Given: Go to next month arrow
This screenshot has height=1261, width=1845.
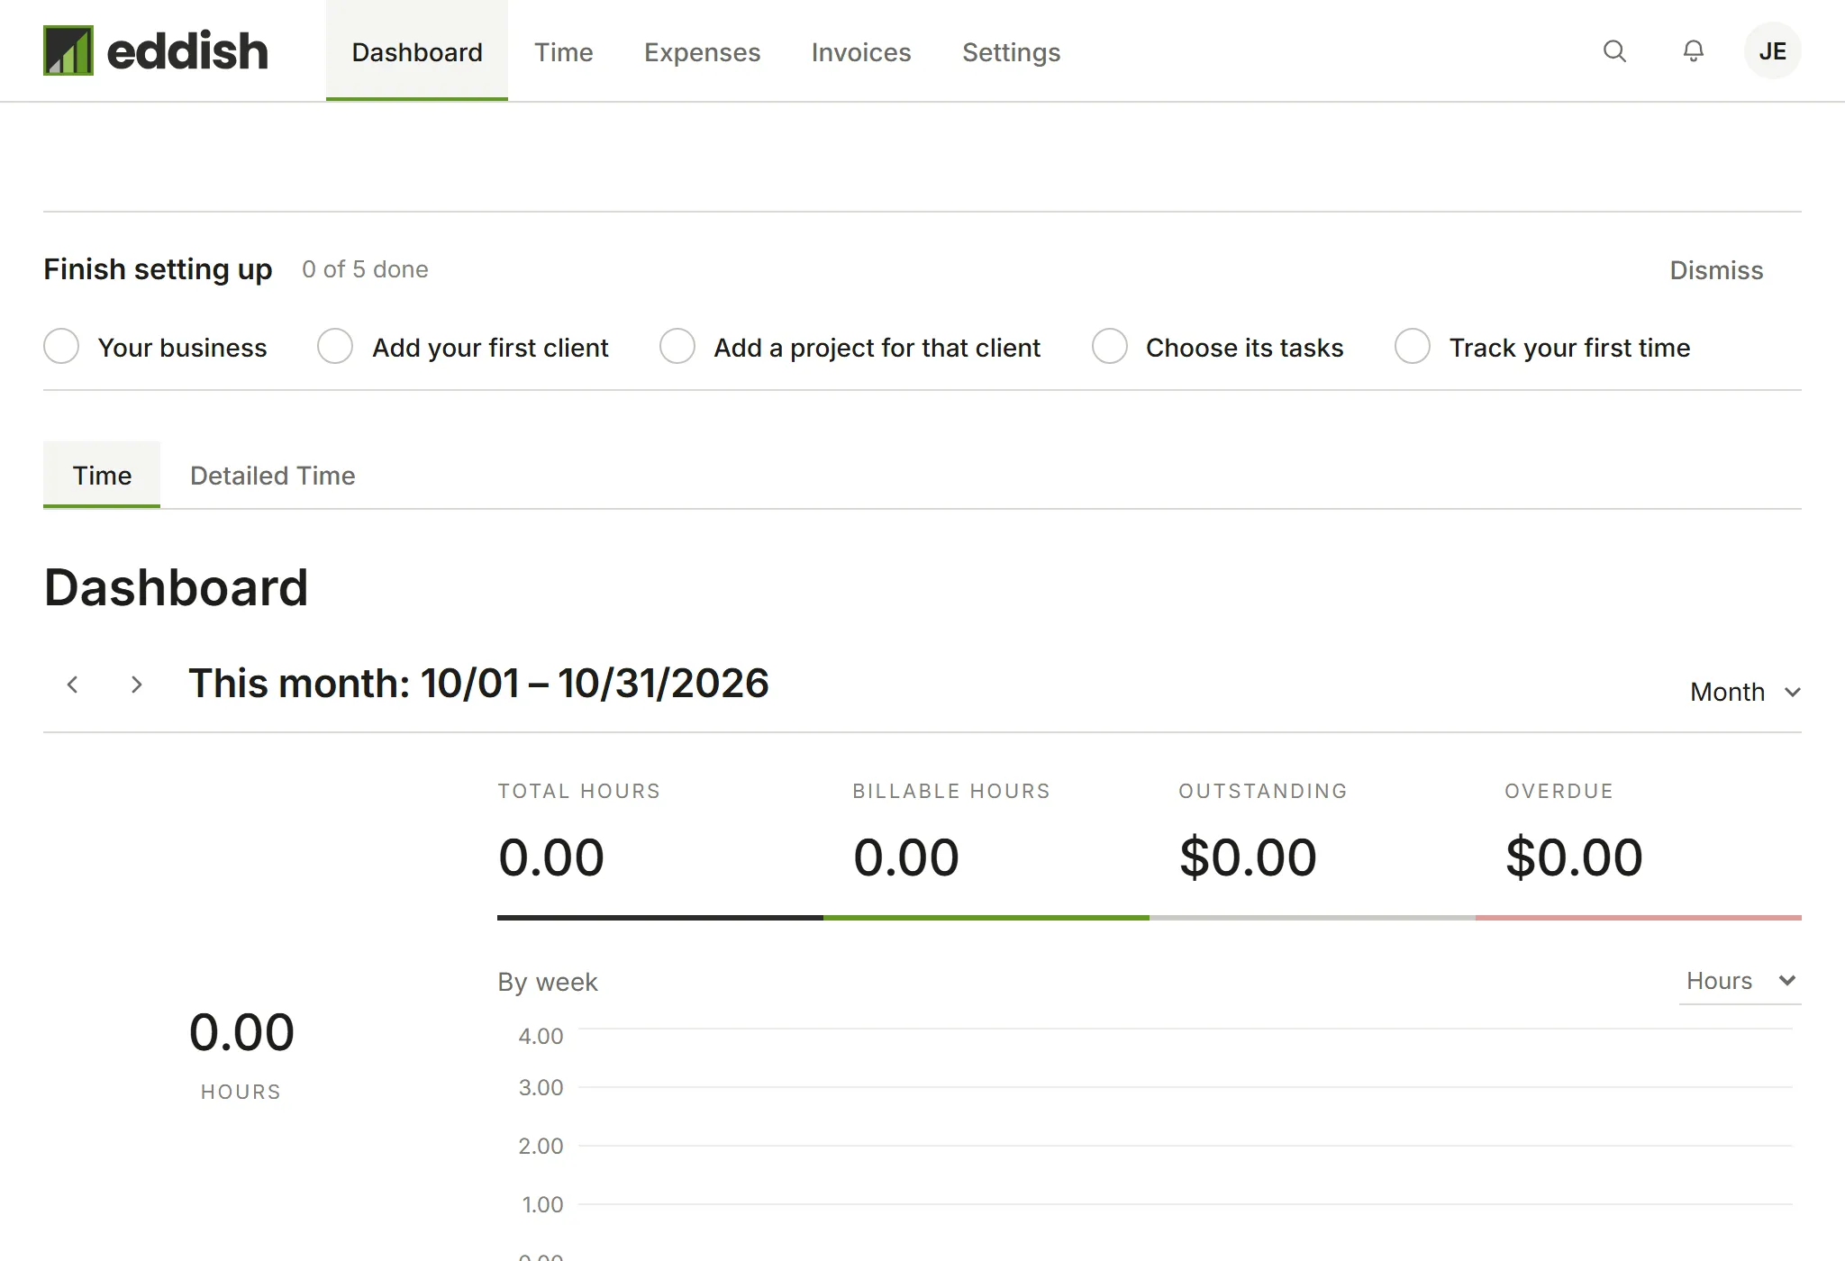Looking at the screenshot, I should point(136,685).
